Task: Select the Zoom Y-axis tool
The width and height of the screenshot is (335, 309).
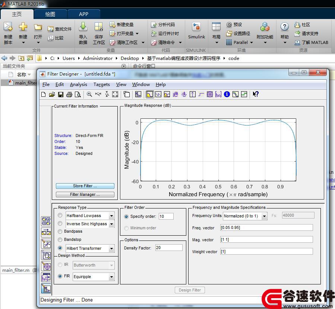Action: [x=107, y=94]
